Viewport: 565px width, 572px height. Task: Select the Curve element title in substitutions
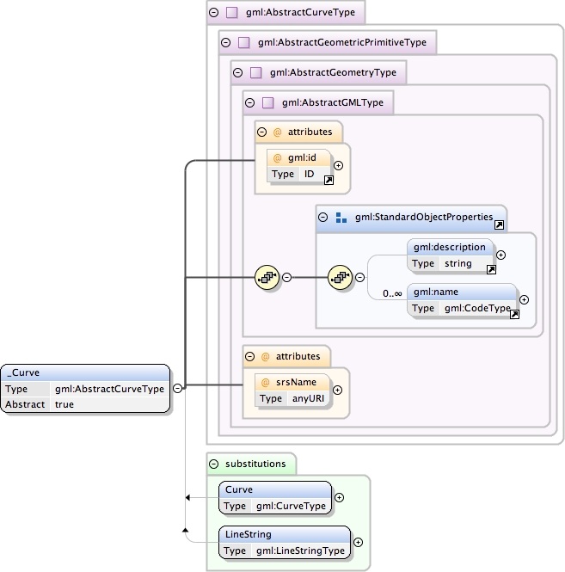point(239,489)
